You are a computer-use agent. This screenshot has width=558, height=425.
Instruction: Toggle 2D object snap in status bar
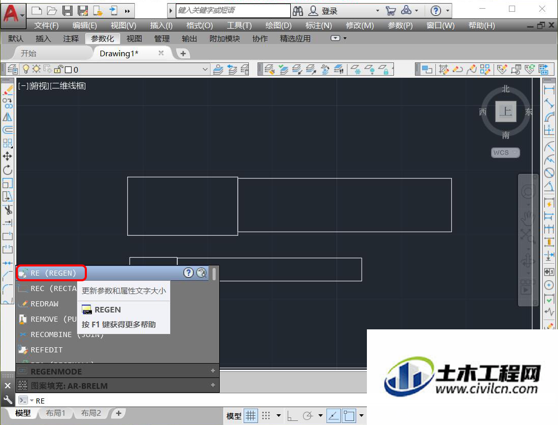(348, 416)
